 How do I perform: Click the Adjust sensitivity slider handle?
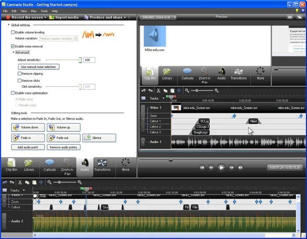[80, 60]
